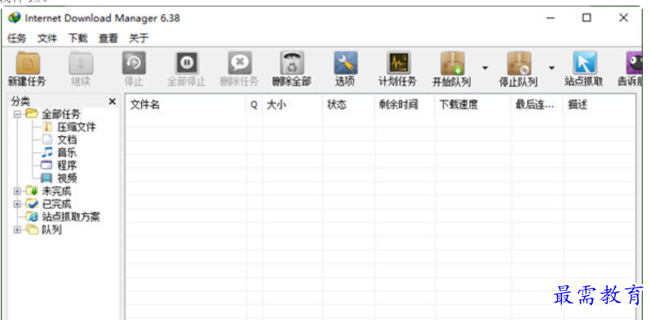
Task: Select the 程序 category
Action: click(67, 166)
